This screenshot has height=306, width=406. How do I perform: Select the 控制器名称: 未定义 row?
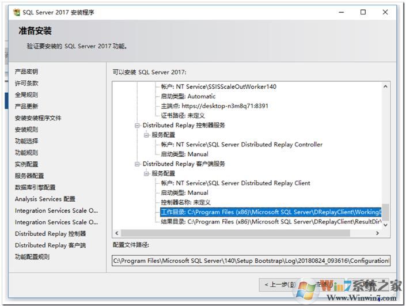(x=185, y=202)
